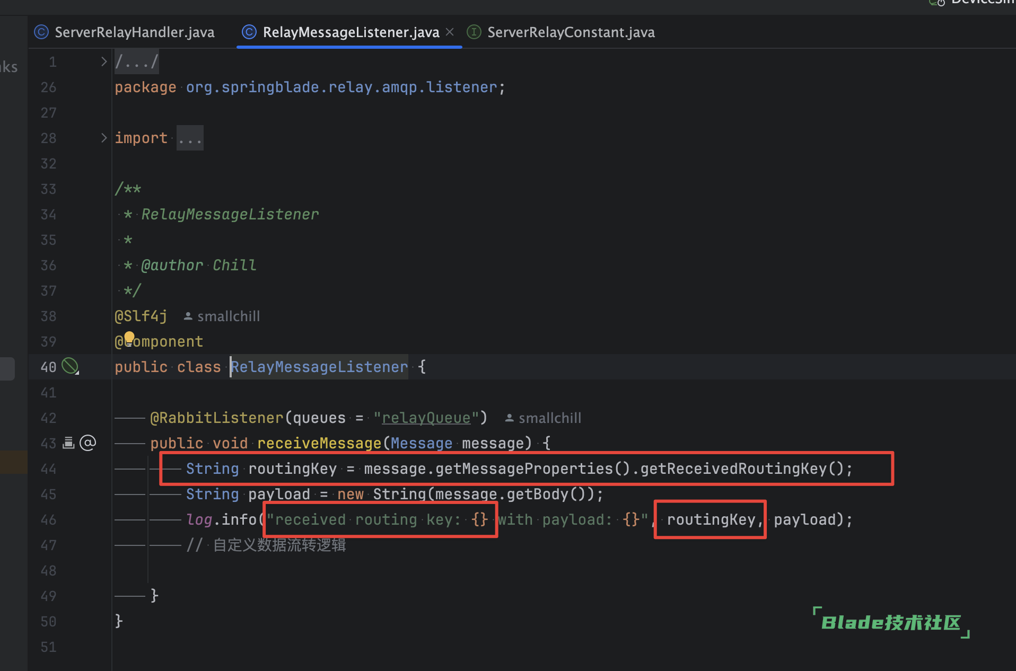Click the @ gutter icon on line 43
This screenshot has width=1016, height=671.
(88, 443)
